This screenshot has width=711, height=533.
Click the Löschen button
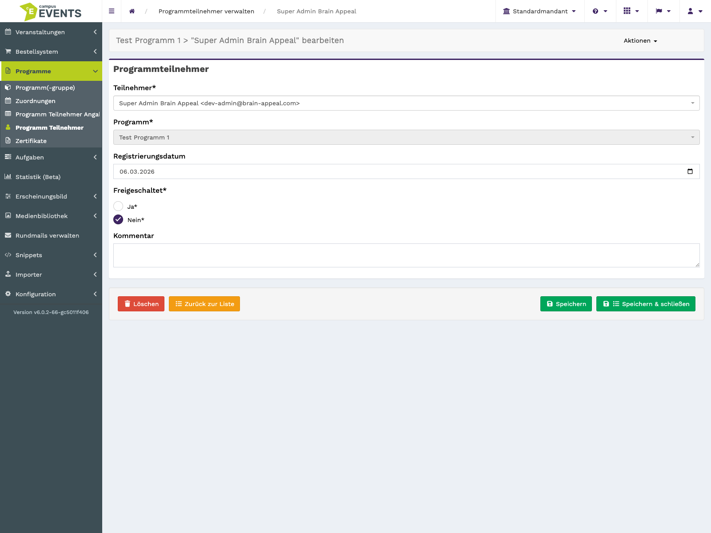tap(141, 304)
